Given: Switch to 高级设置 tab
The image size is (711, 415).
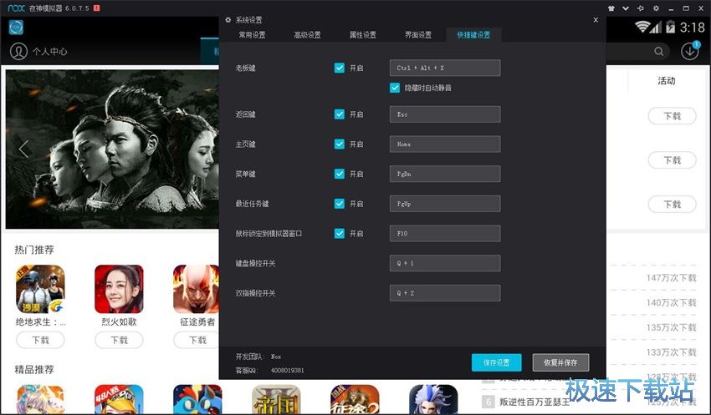Looking at the screenshot, I should coord(308,35).
